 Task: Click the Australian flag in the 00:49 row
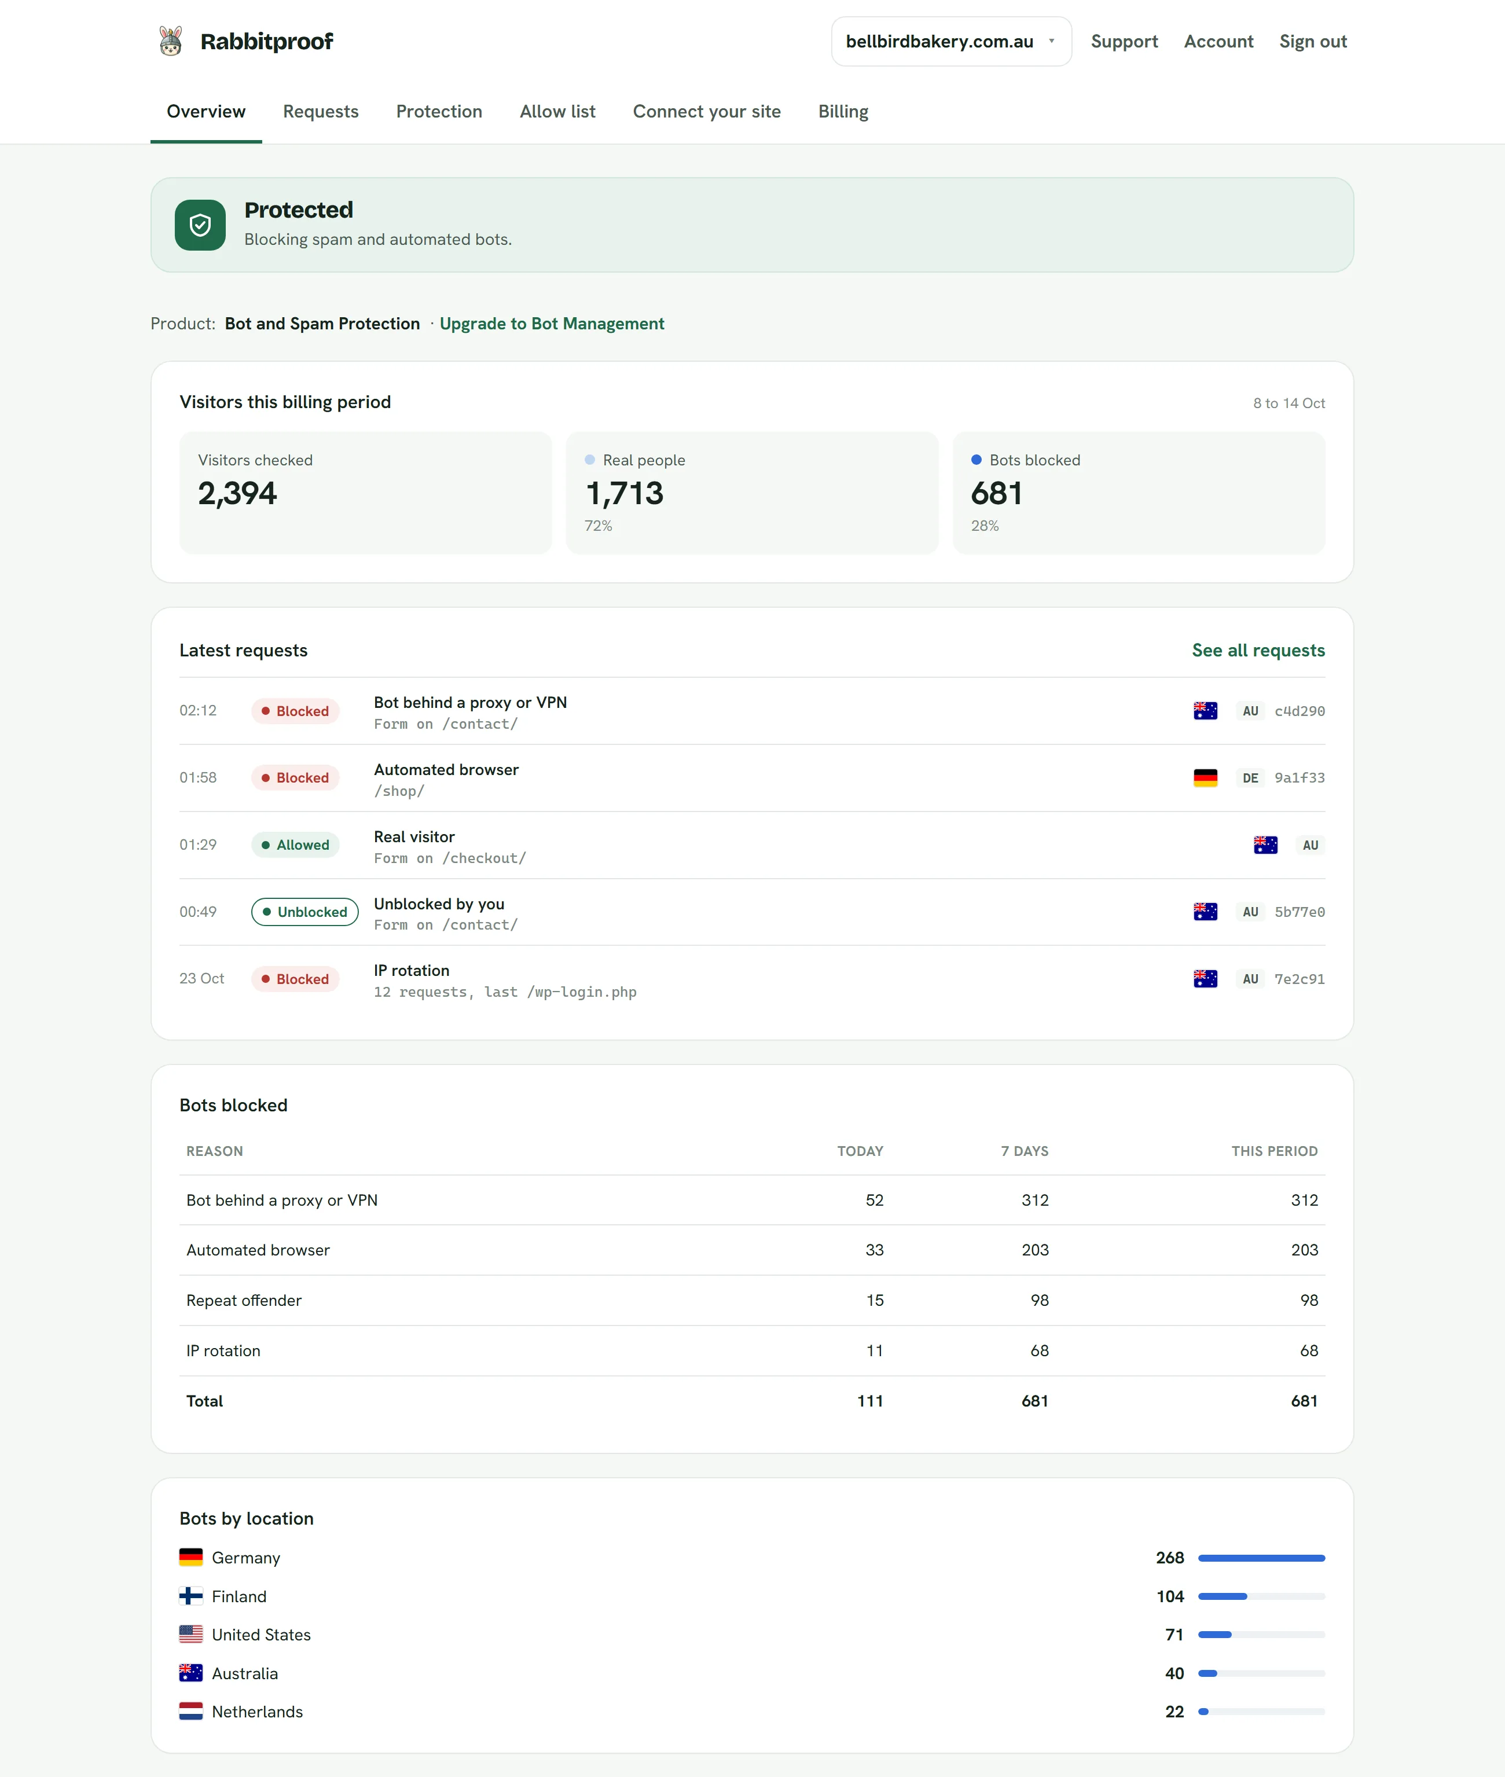click(x=1205, y=911)
